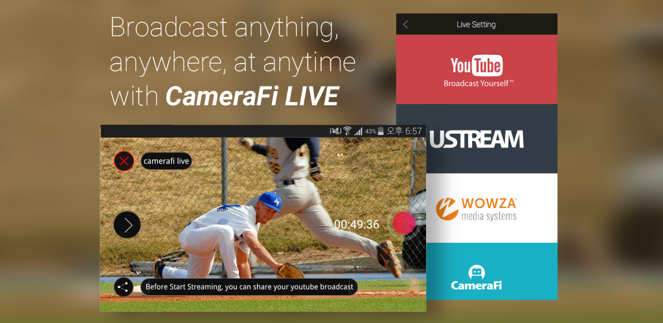Image resolution: width=663 pixels, height=323 pixels.
Task: Tap the vibrate mode icon in status bar
Action: click(x=335, y=131)
